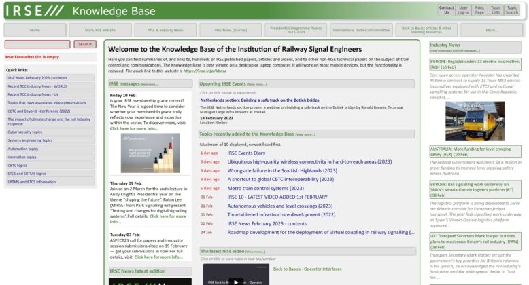Click membership grade 'Click here for more info'
The width and height of the screenshot is (529, 285).
point(134,128)
